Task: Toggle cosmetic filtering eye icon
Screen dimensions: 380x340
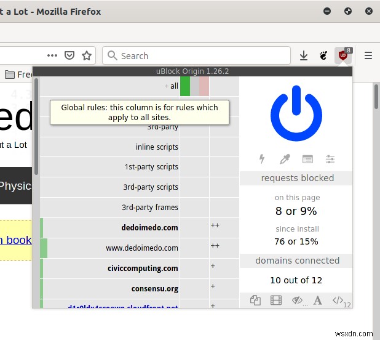Action: 297,300
